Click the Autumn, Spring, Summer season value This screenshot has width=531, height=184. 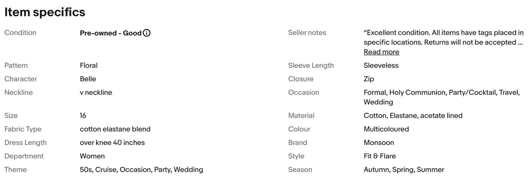click(x=404, y=170)
